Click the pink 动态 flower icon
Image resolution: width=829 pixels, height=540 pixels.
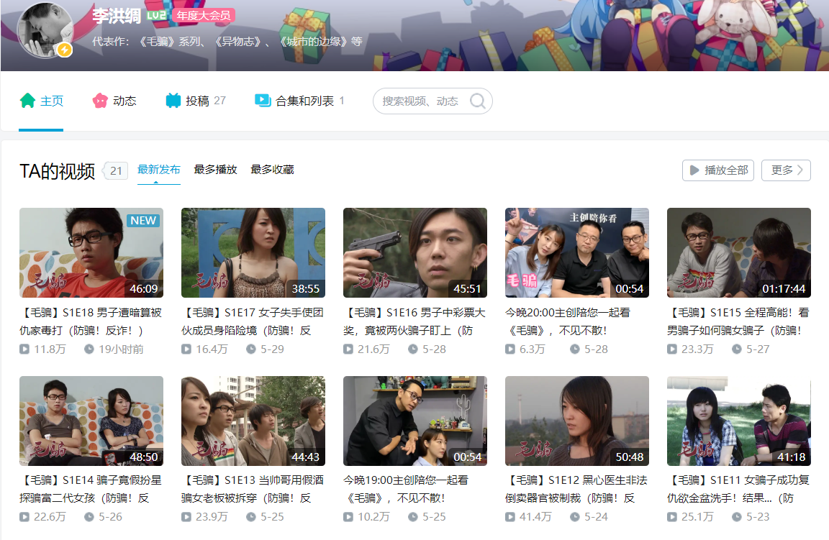[100, 101]
